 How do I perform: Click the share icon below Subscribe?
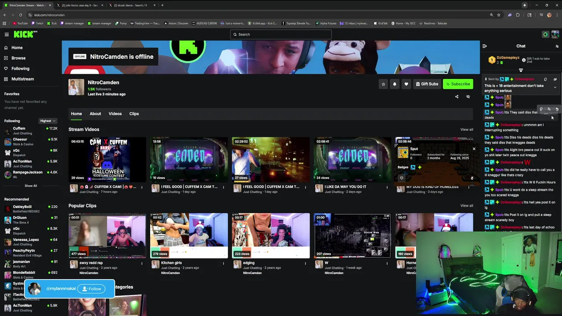tap(457, 97)
